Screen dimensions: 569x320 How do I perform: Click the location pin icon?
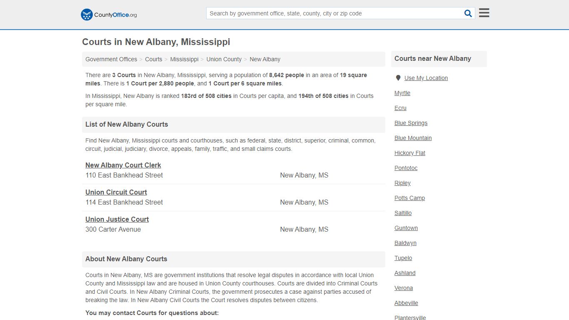click(x=398, y=78)
